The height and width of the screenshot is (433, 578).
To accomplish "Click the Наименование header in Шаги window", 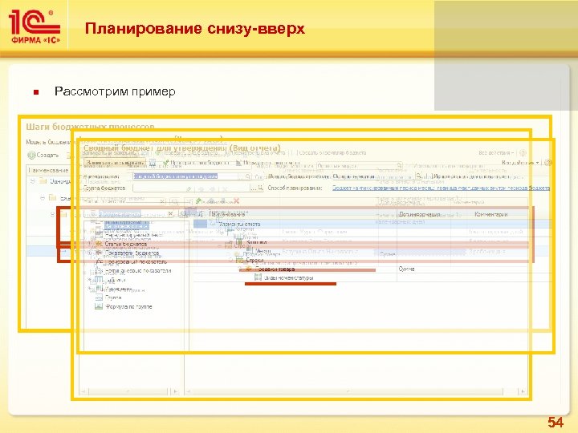I will click(49, 171).
